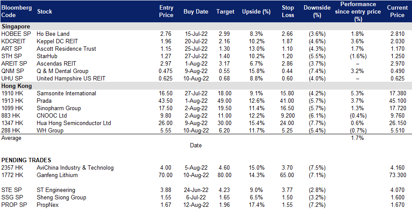The width and height of the screenshot is (412, 216).
Task: Click PropNex upside value 17.4%
Action: [x=256, y=205]
